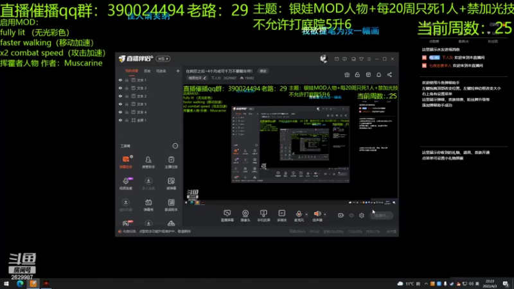Viewport: 514px width, 289px height.
Task: Open the 读弹幕 read-danmaku tool
Action: coord(171,183)
